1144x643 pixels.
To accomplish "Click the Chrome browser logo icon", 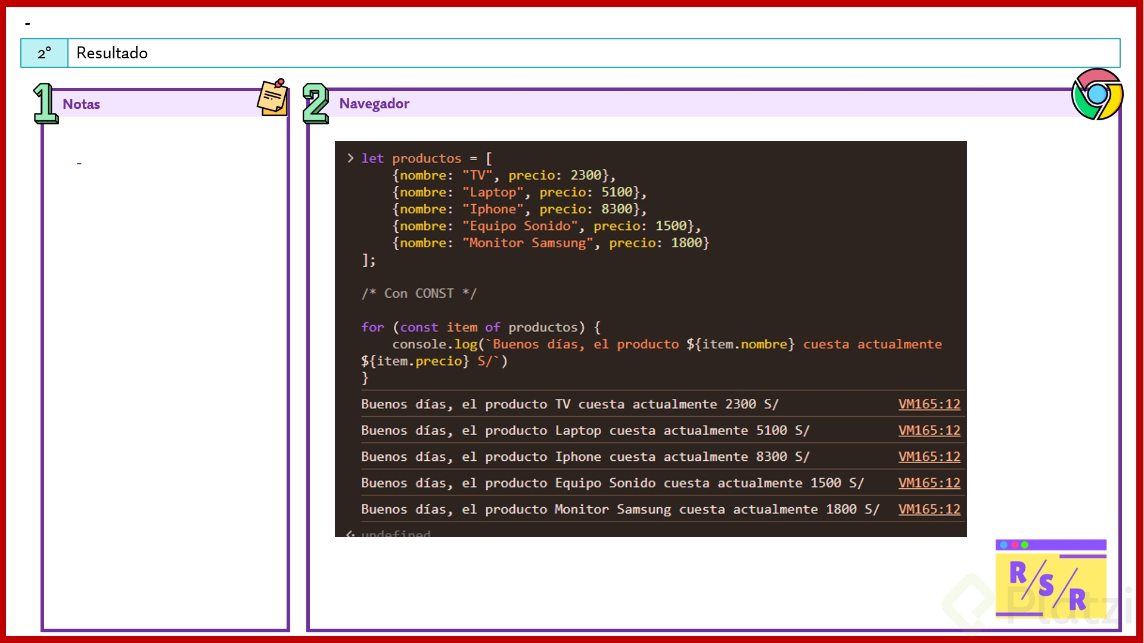I will (x=1097, y=94).
